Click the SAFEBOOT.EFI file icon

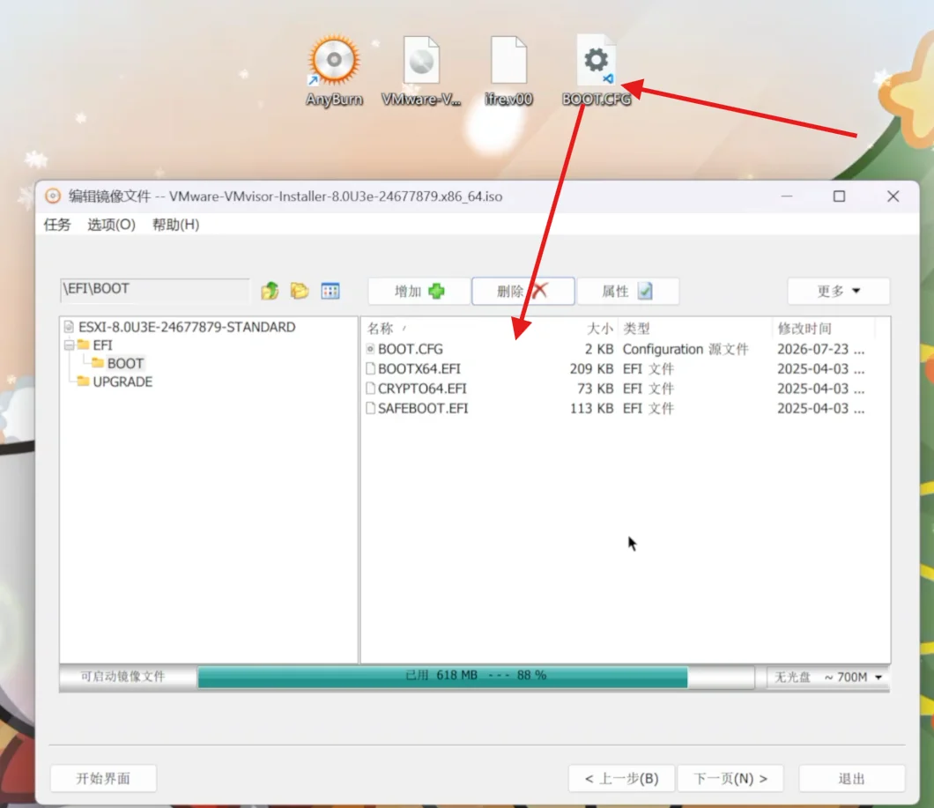370,408
